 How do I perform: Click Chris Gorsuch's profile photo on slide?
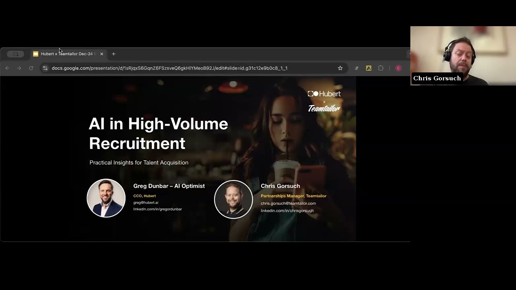coord(233,199)
